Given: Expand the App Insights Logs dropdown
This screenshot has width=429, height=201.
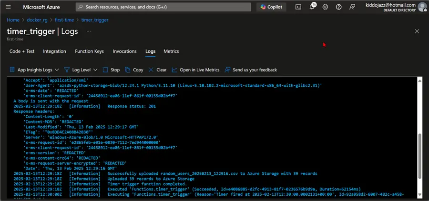Looking at the screenshot, I should (34, 70).
